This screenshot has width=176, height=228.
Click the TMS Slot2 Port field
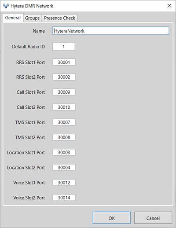coord(64,137)
